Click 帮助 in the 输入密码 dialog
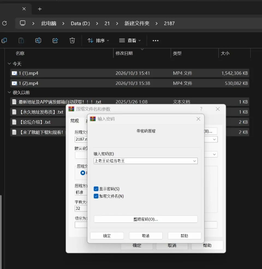Screen dimensions: 262x269 tap(184, 236)
